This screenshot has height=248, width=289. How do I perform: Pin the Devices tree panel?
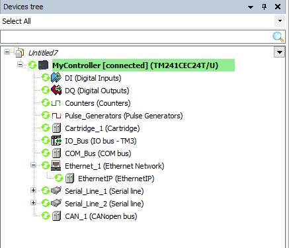tap(264, 7)
